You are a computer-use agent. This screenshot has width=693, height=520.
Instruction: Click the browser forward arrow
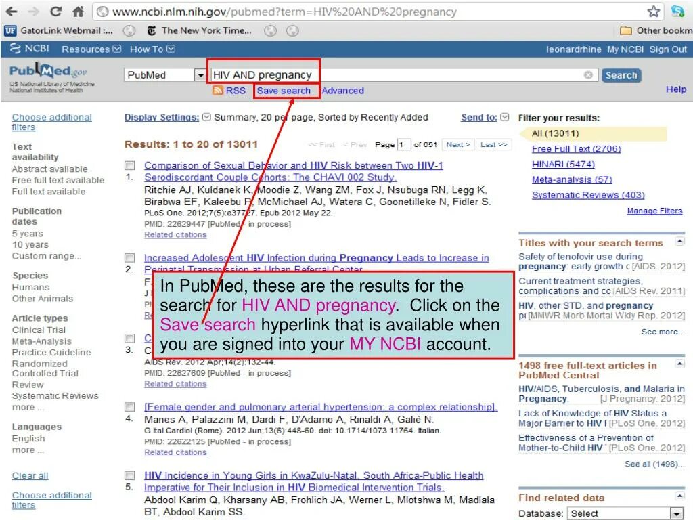33,12
